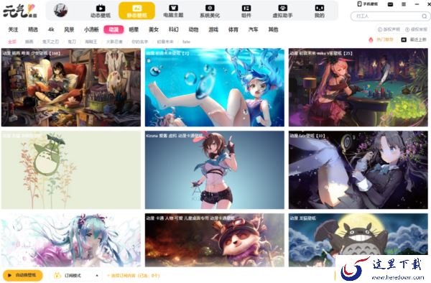
Task: Select the 动物 category
Action: pos(193,29)
